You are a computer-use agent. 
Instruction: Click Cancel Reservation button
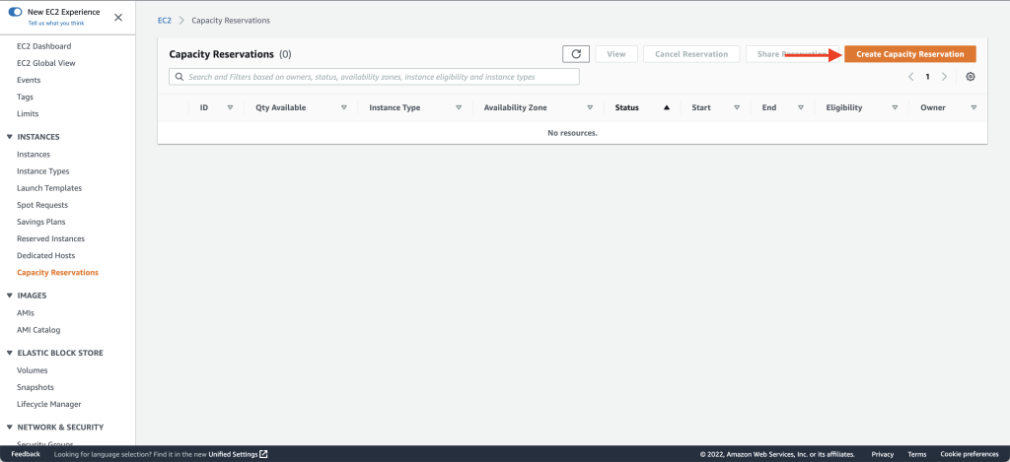tap(691, 54)
